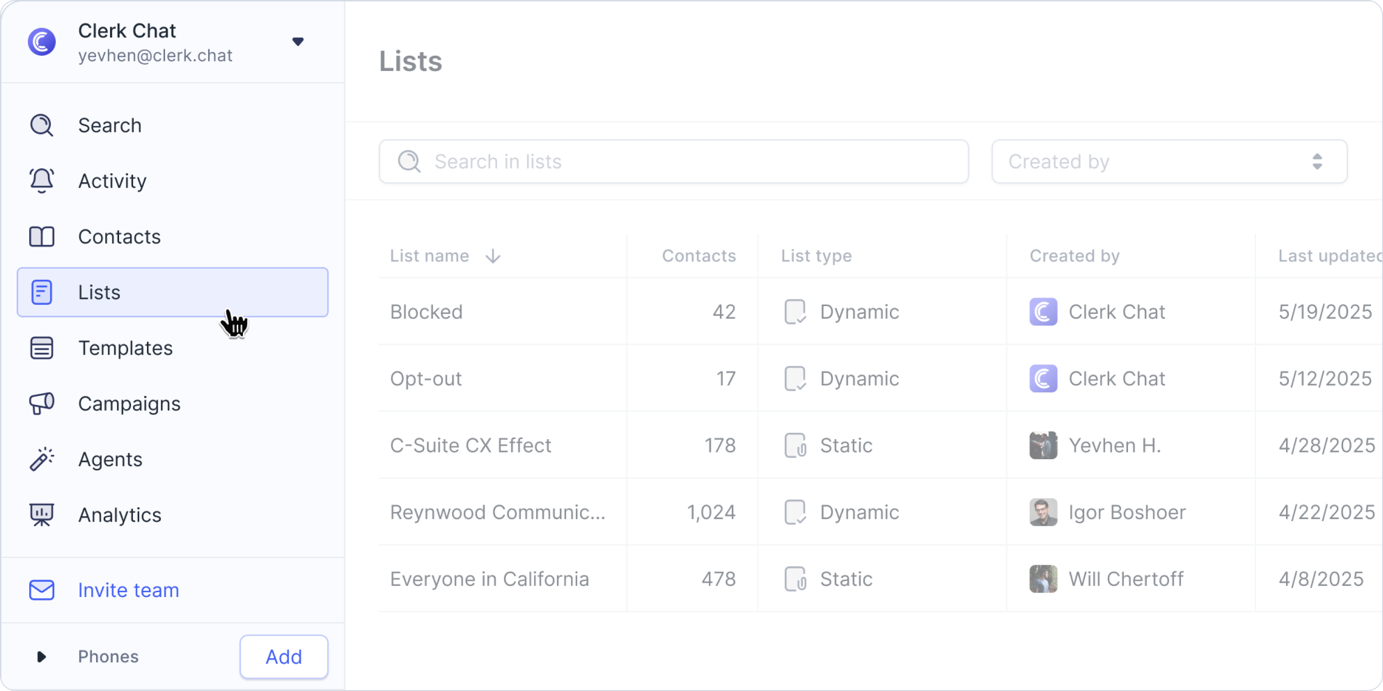Viewport: 1383px width, 691px height.
Task: Expand the Phones section triangle
Action: point(41,656)
